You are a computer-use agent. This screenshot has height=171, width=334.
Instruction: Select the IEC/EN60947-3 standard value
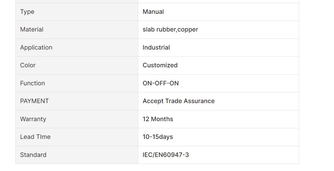166,155
